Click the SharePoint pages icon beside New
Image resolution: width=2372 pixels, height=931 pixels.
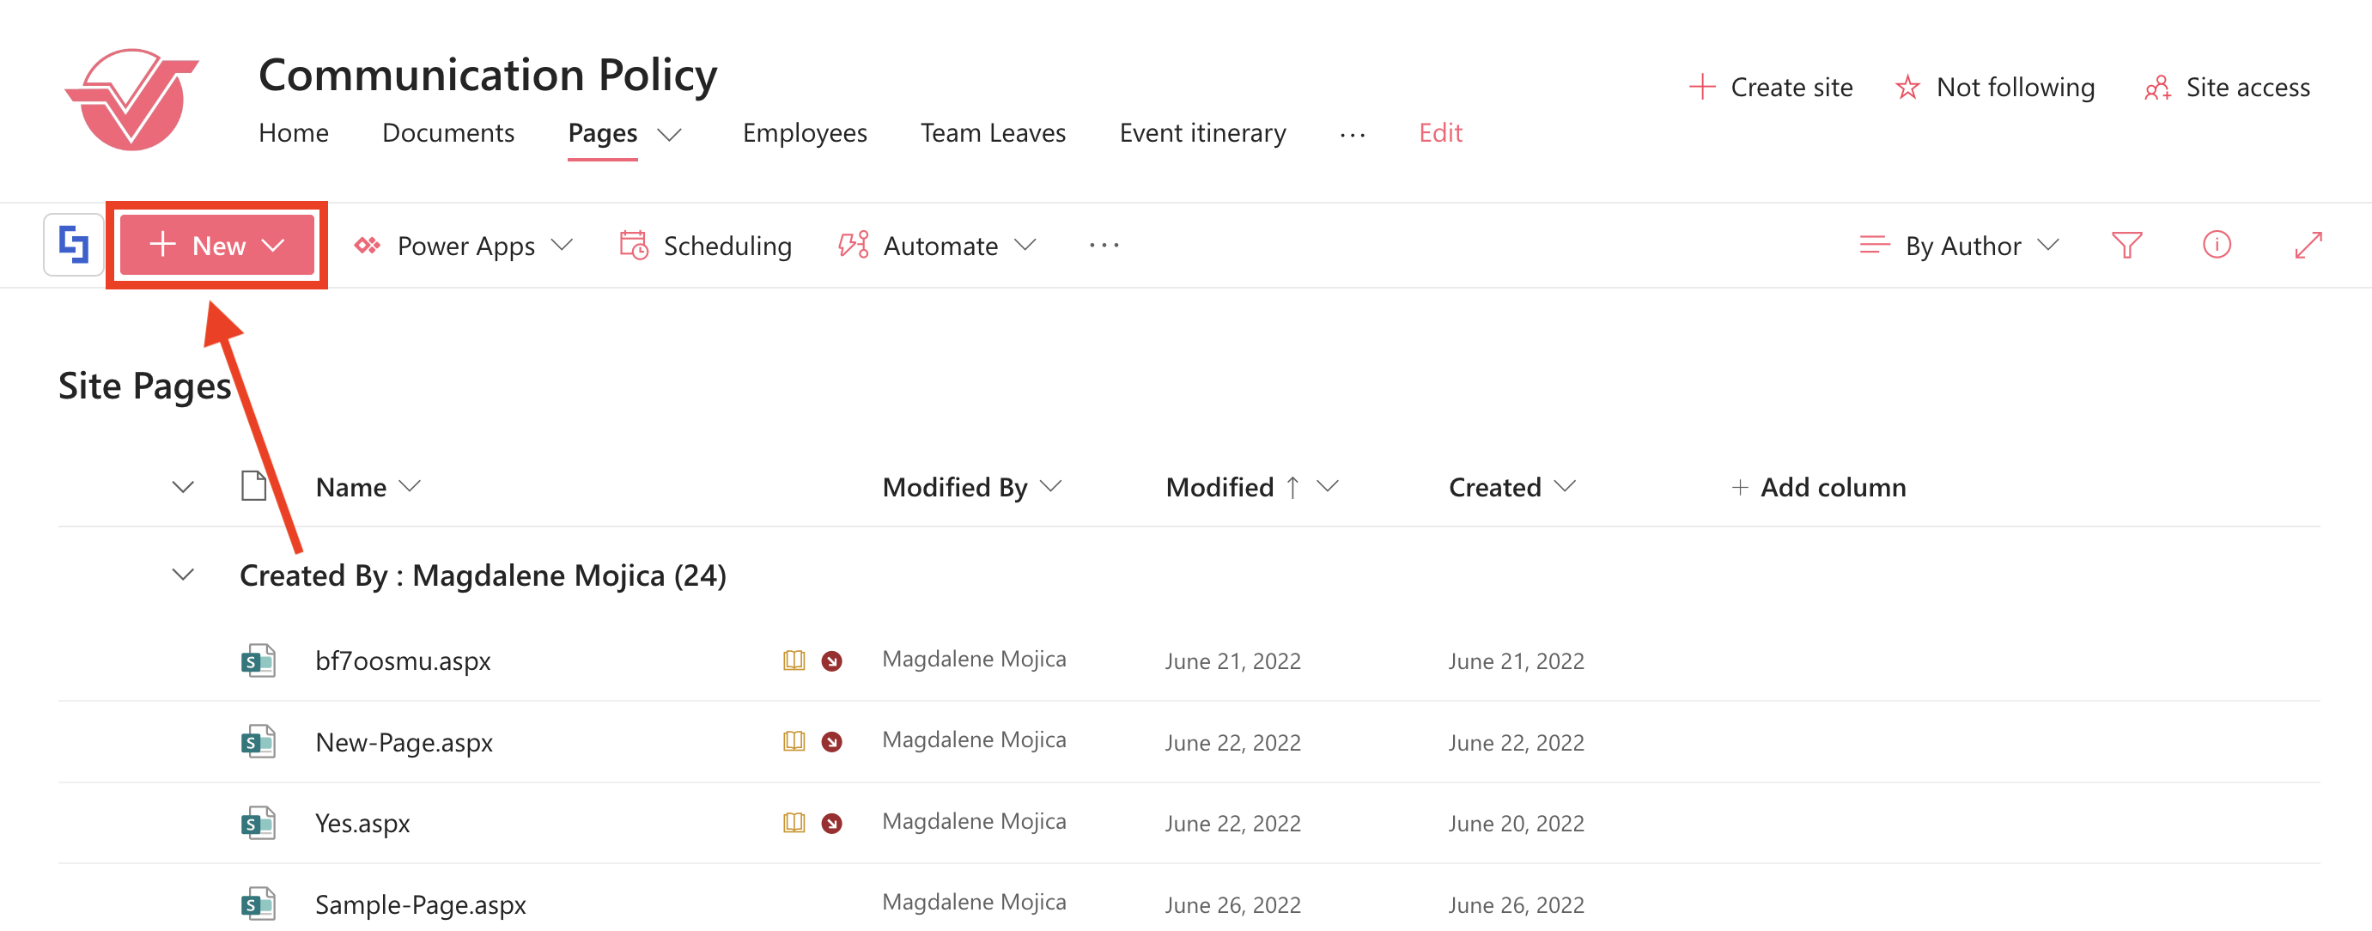(74, 245)
